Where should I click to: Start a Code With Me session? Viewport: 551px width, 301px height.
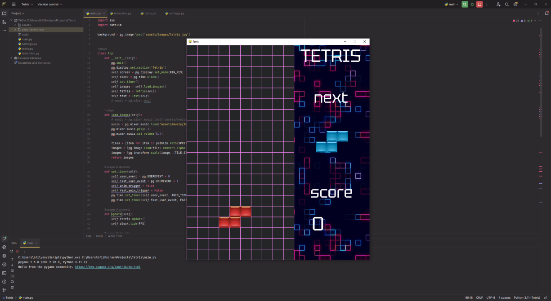coord(498,4)
